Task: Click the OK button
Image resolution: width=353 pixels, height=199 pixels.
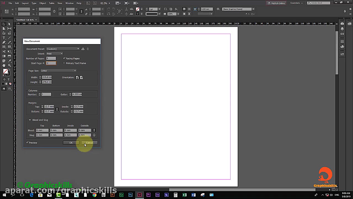Action: (x=71, y=142)
